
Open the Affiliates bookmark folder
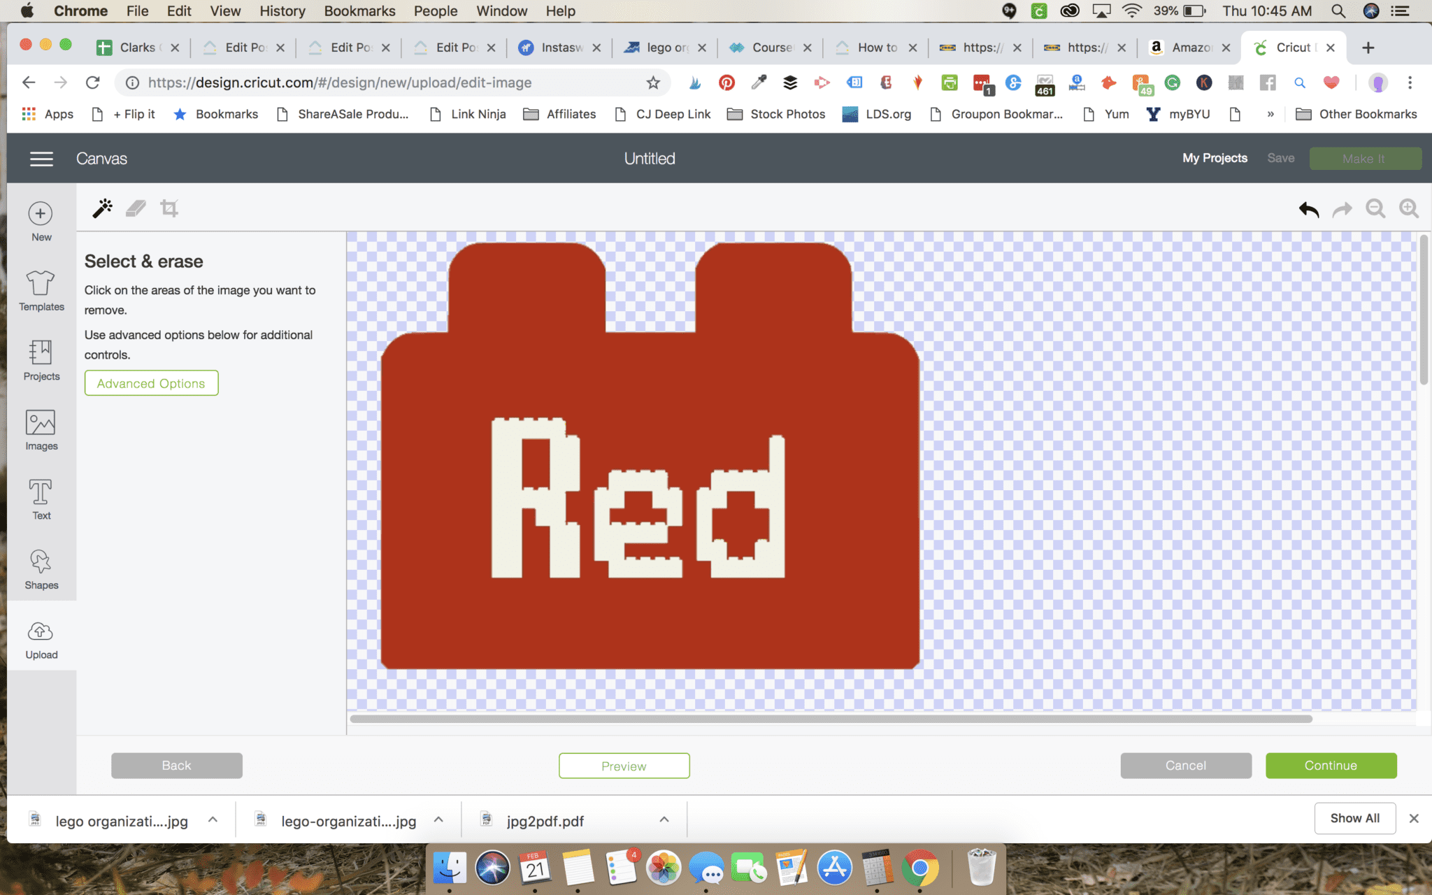tap(560, 114)
